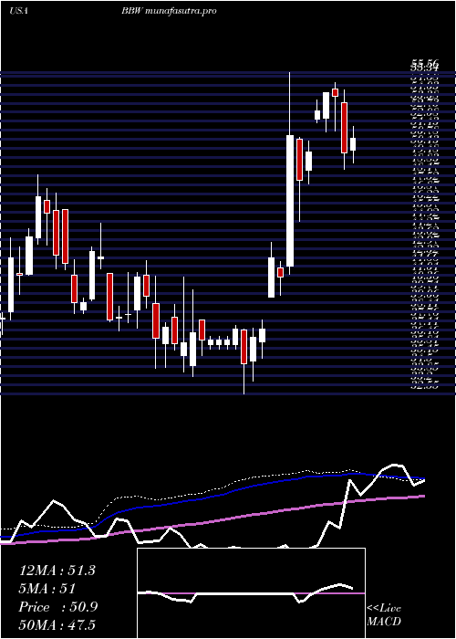Click inside the MACD indicator panel
This screenshot has height=639, width=456.
point(251,593)
